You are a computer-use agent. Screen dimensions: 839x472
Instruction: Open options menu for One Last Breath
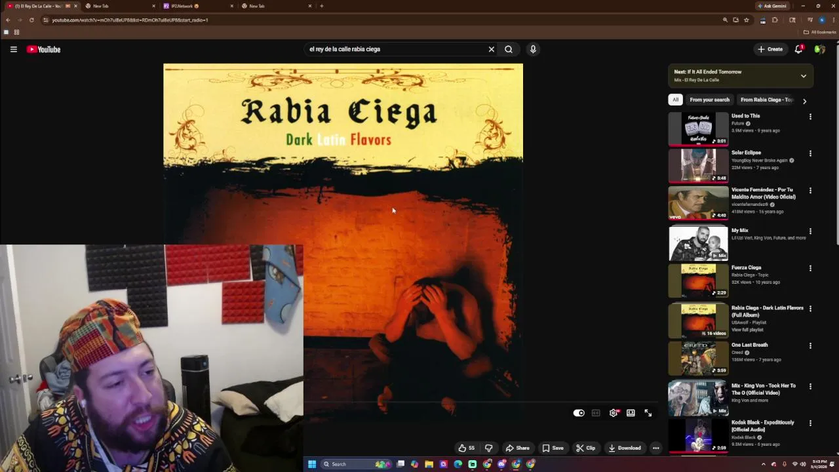coord(810,345)
